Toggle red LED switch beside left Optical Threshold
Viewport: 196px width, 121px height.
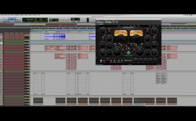click(x=109, y=29)
